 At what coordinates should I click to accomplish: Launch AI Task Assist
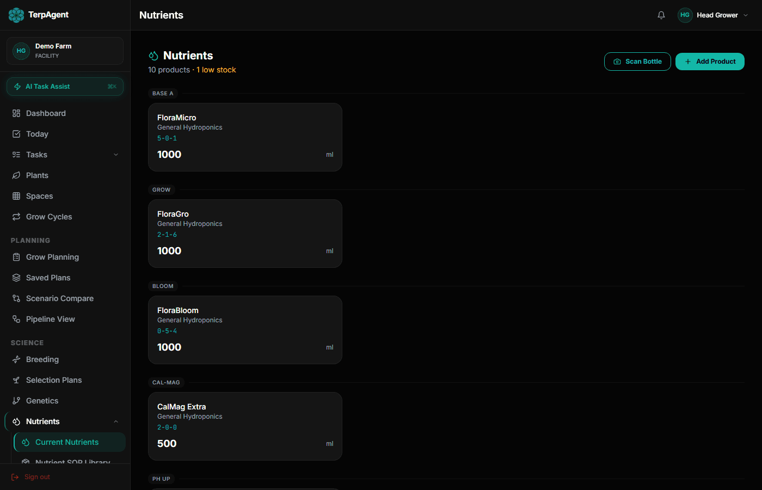pos(65,87)
